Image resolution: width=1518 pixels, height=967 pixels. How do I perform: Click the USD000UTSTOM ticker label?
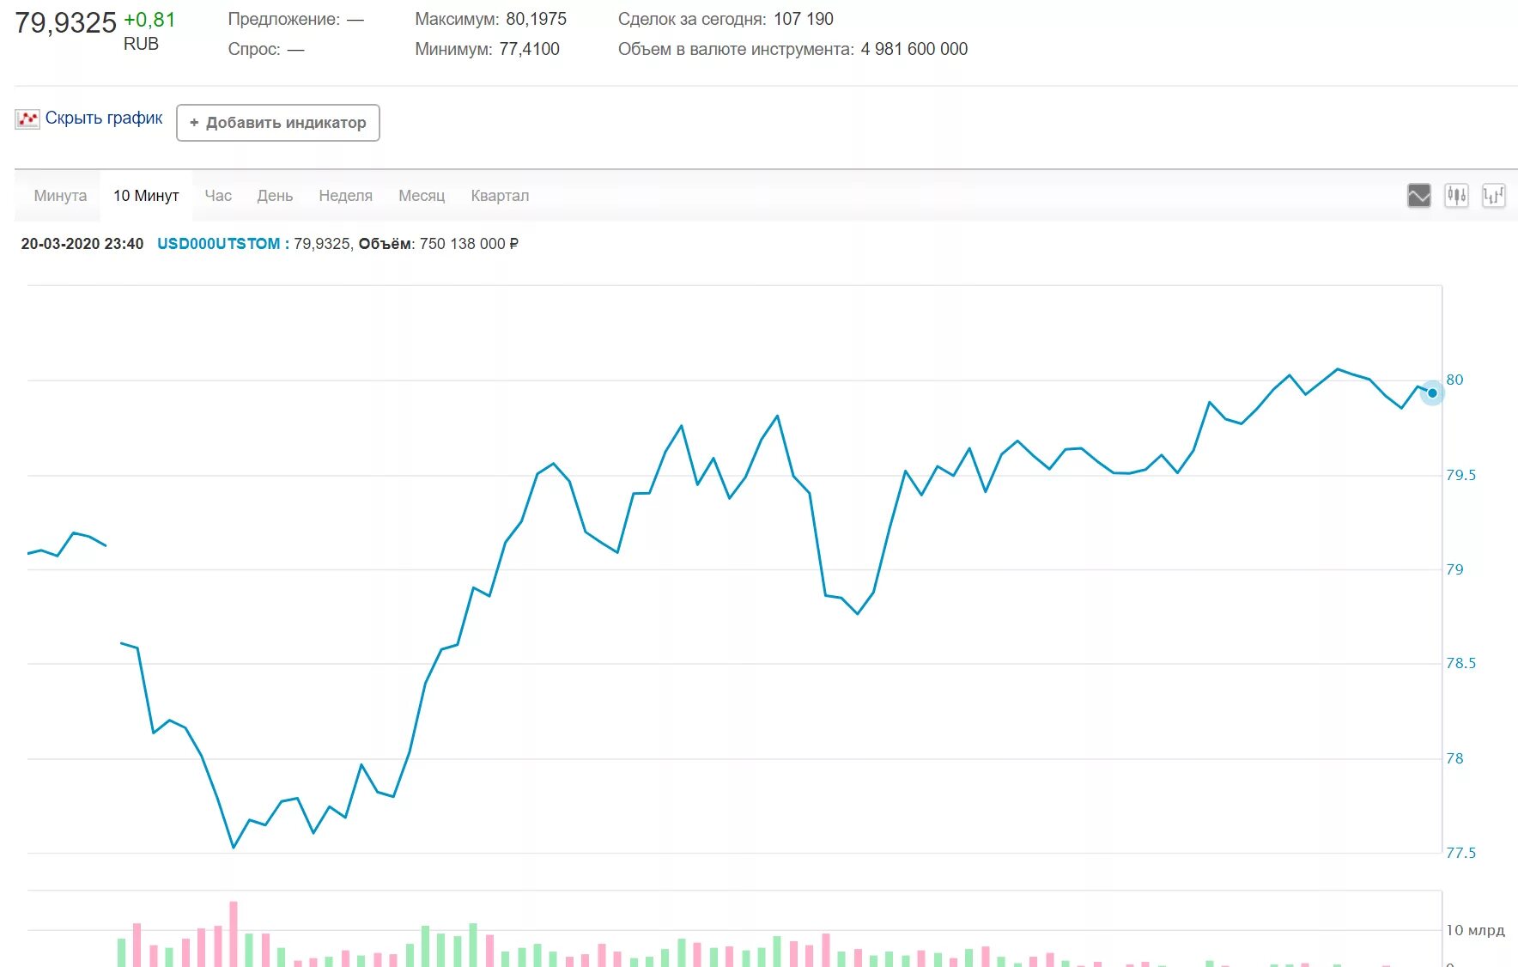(x=218, y=244)
